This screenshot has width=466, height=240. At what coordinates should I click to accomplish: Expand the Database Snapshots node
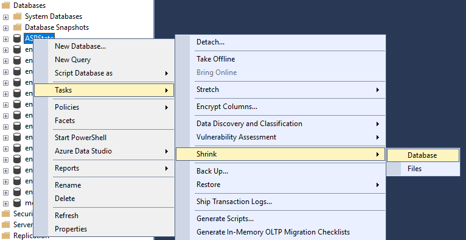(5, 28)
